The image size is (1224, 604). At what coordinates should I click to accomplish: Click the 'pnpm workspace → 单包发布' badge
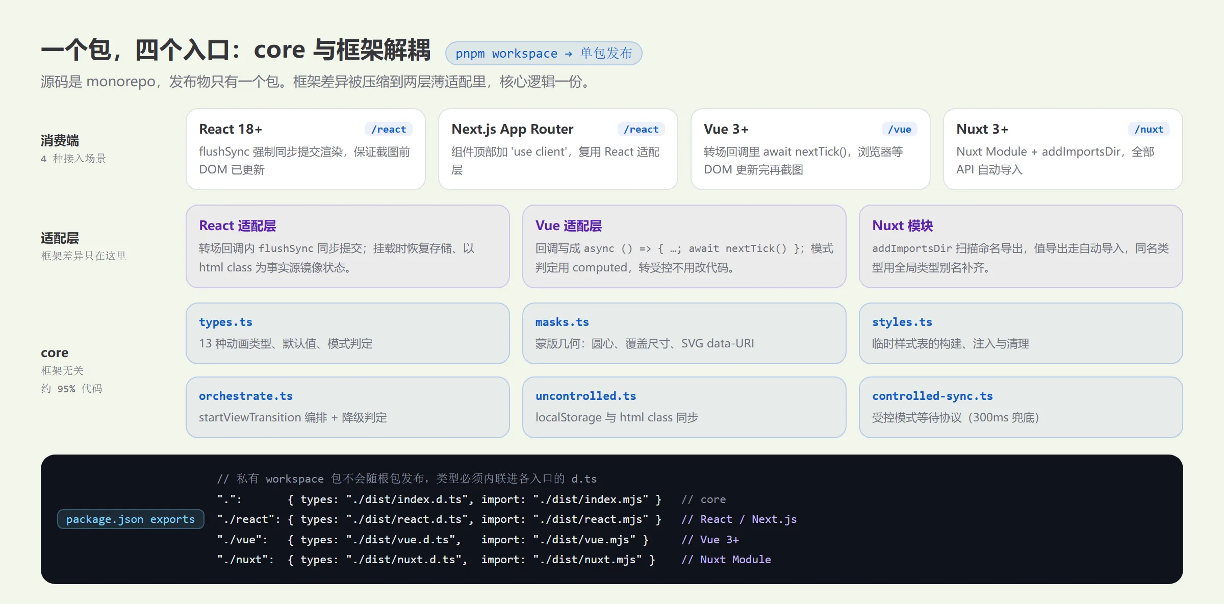point(544,54)
